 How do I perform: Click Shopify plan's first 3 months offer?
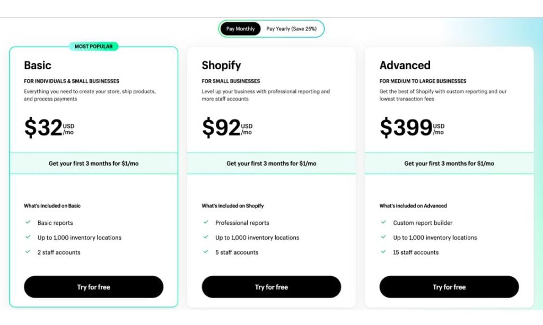point(271,164)
